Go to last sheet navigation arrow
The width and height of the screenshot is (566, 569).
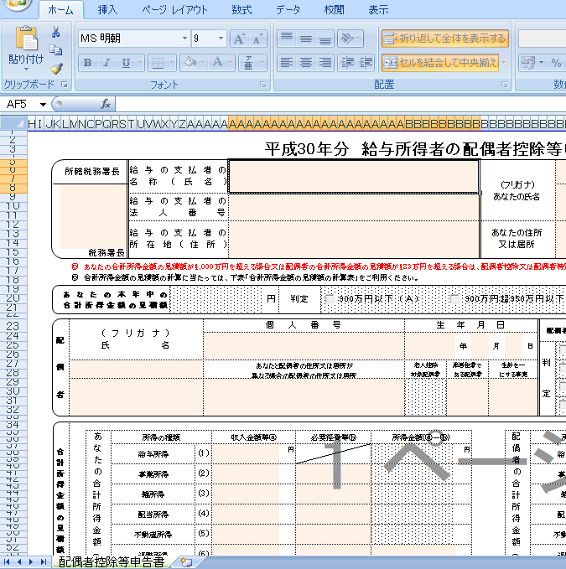[x=44, y=562]
